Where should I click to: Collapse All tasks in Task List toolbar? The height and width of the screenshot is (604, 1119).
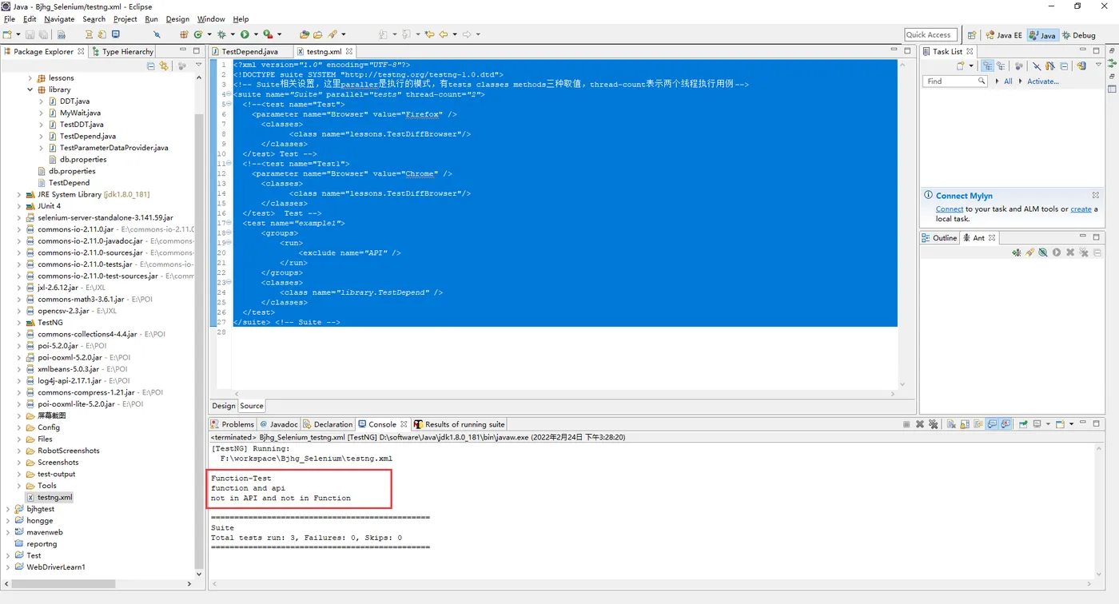pos(1064,66)
